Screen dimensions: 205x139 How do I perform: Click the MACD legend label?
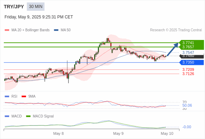16,116
